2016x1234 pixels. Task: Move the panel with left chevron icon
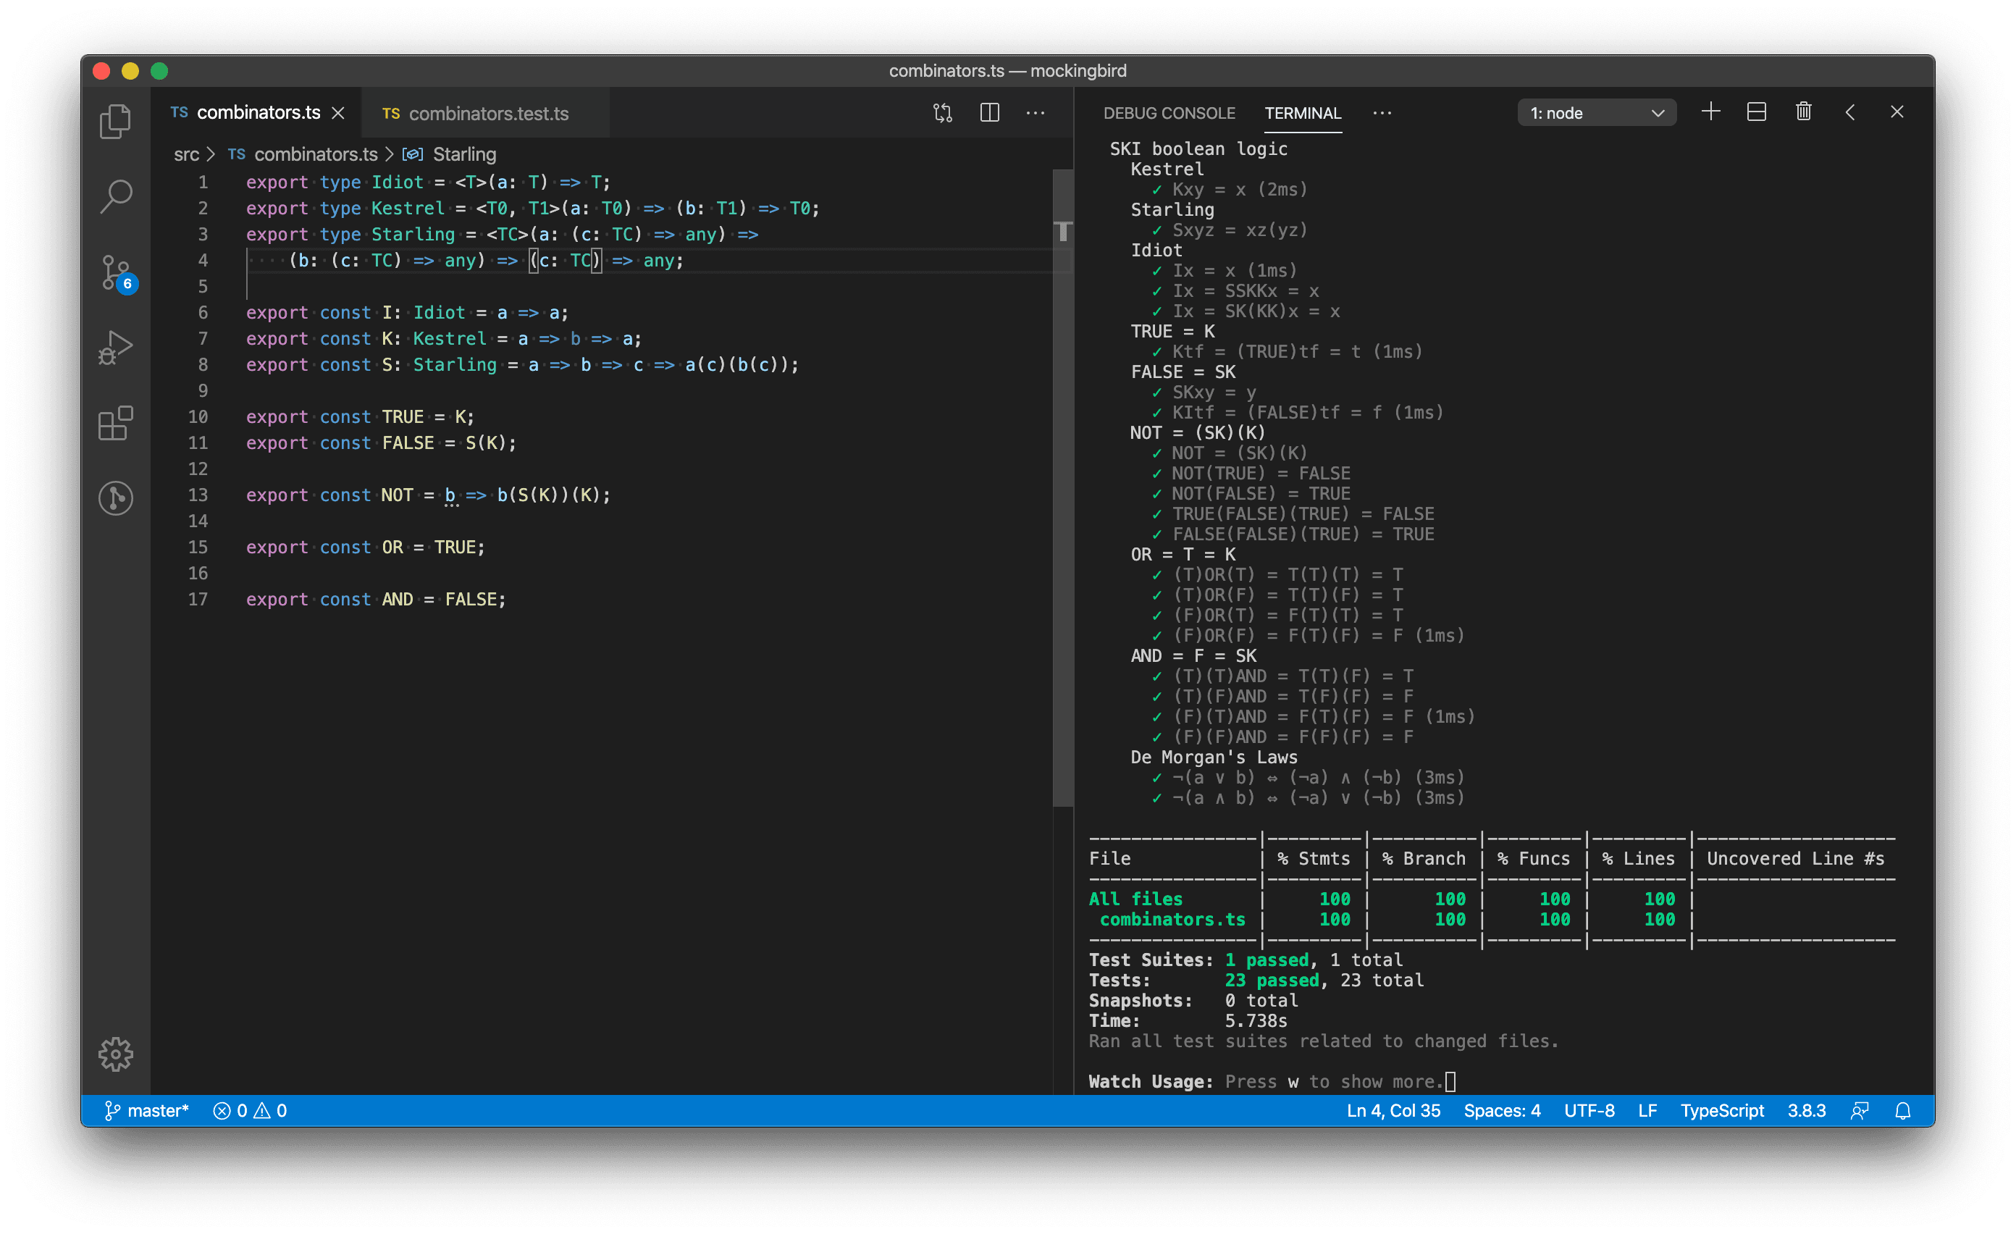1850,112
